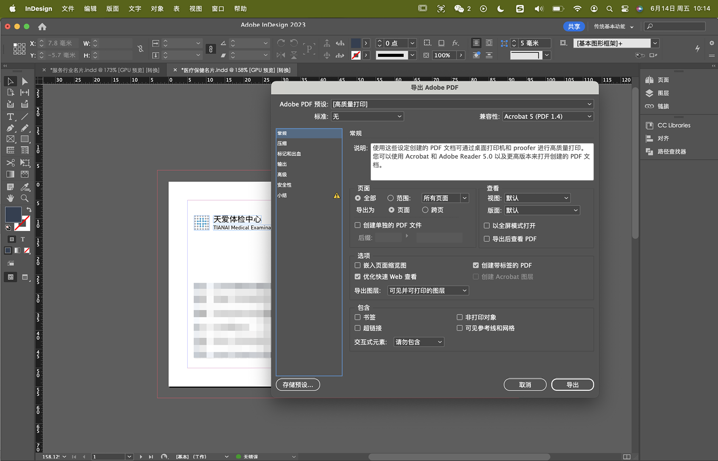Open the 兼容性 Acrobat compatibility dropdown

tap(548, 117)
